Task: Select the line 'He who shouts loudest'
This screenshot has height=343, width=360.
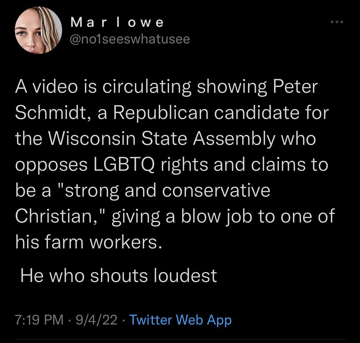Action: coord(118,275)
